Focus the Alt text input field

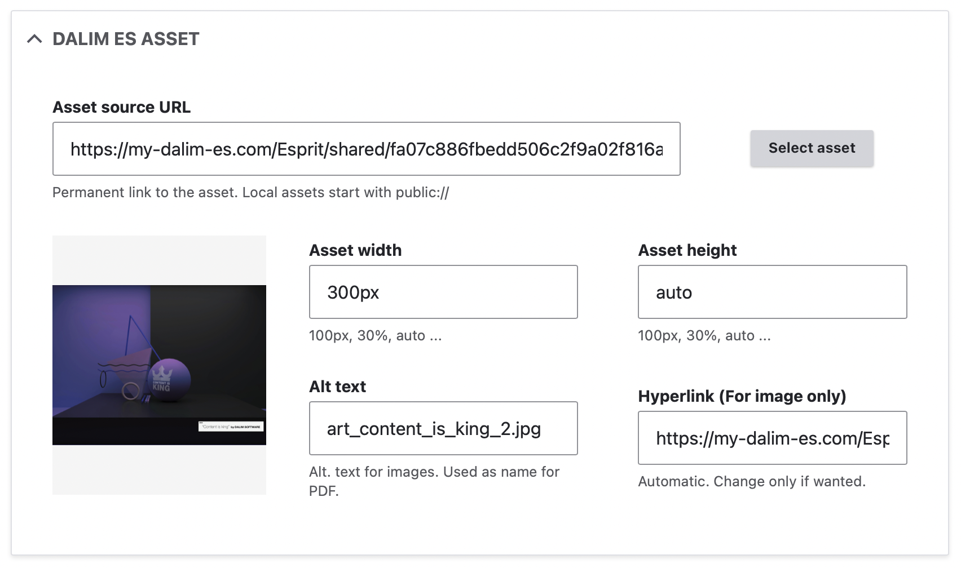pos(443,428)
